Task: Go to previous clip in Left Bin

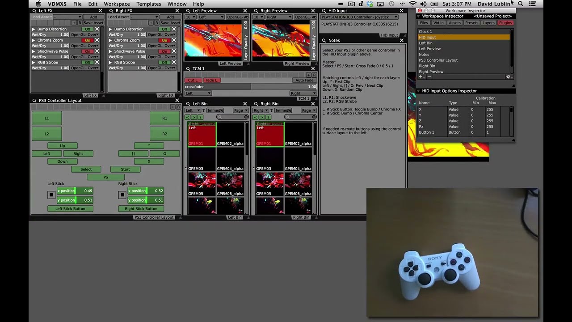Action: tap(188, 117)
